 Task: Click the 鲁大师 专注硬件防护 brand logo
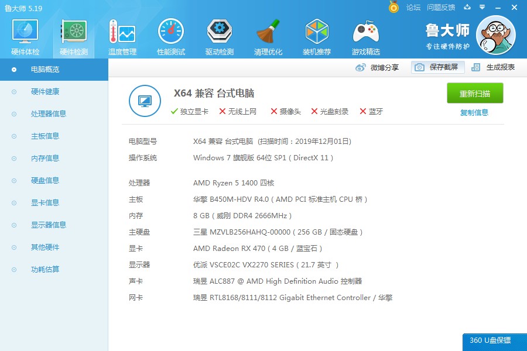pyautogui.click(x=448, y=36)
